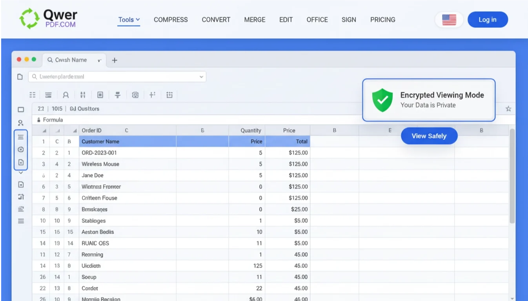The image size is (528, 301).
Task: Click the document icon below the sidebar chevron
Action: (21, 185)
